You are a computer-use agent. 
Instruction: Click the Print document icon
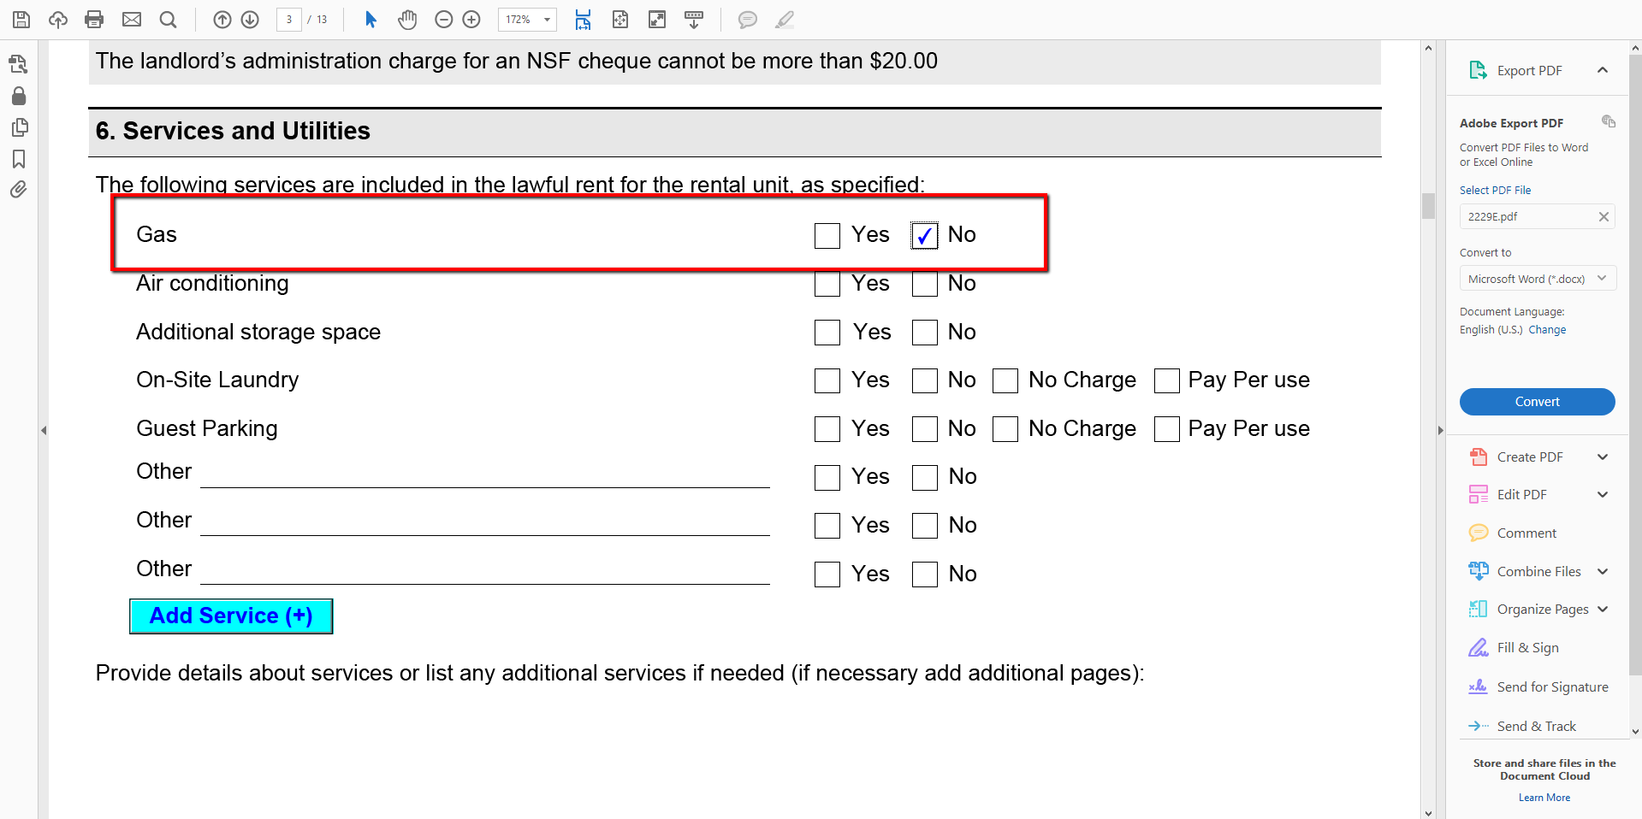pos(94,20)
